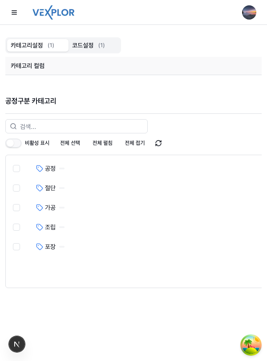Switch to the 코드설정 tab
Viewport: 267px width, 361px height.
point(89,45)
